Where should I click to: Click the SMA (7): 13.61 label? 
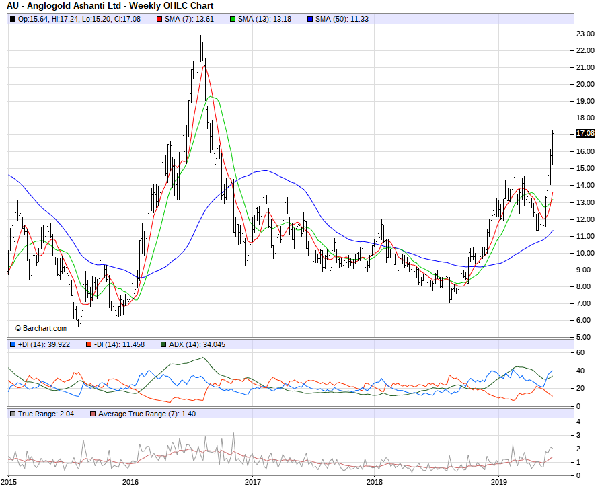(x=189, y=19)
